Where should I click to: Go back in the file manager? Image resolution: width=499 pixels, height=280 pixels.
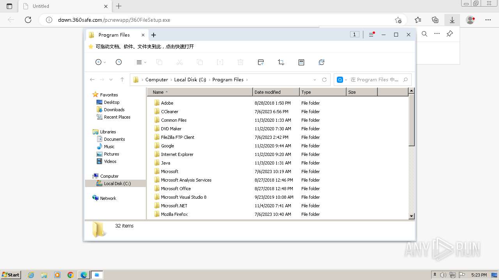pyautogui.click(x=92, y=80)
